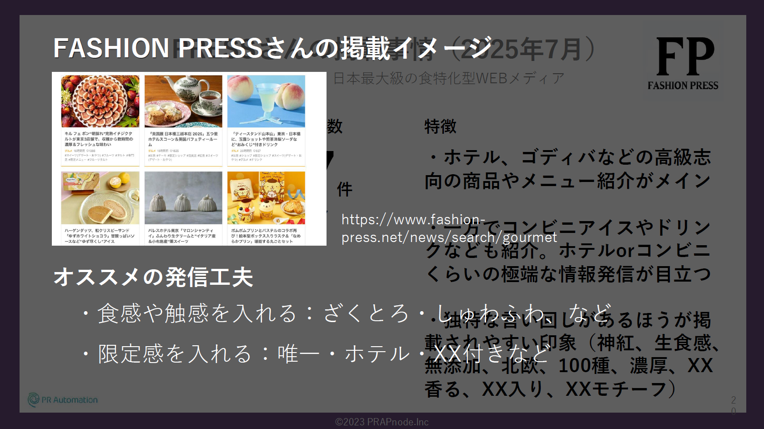Open the fashion-press.net gourmet search URL
764x429 pixels.
pyautogui.click(x=448, y=228)
